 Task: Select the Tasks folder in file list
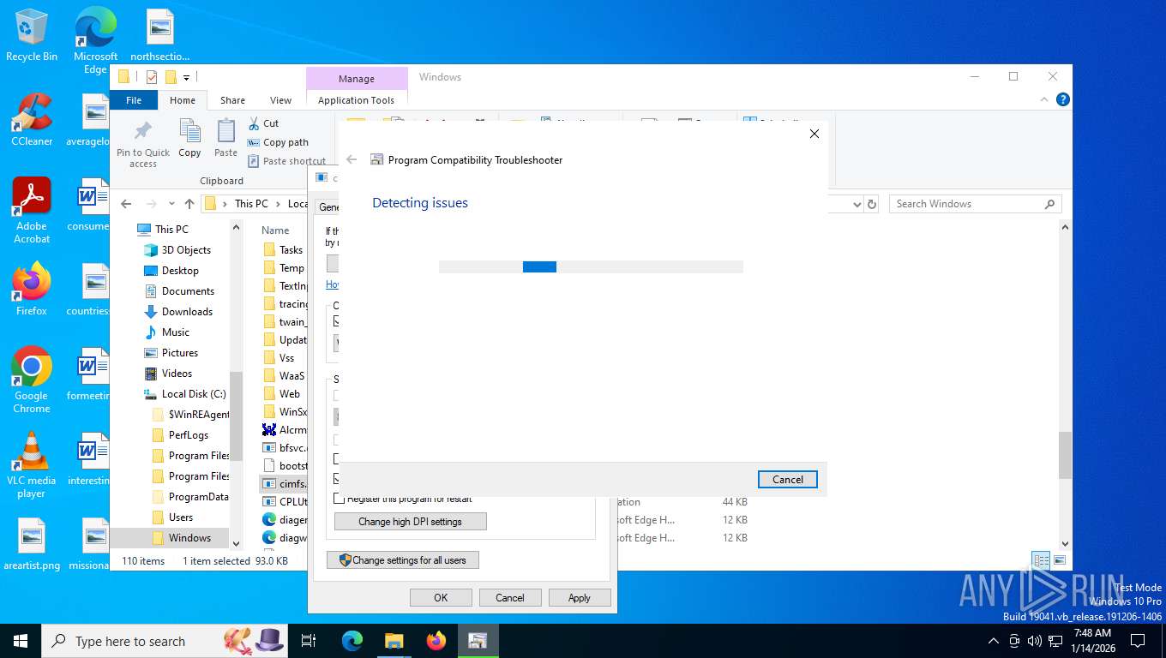tap(291, 250)
